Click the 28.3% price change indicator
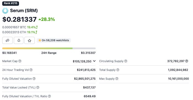This screenshot has width=193, height=100. coord(47,19)
